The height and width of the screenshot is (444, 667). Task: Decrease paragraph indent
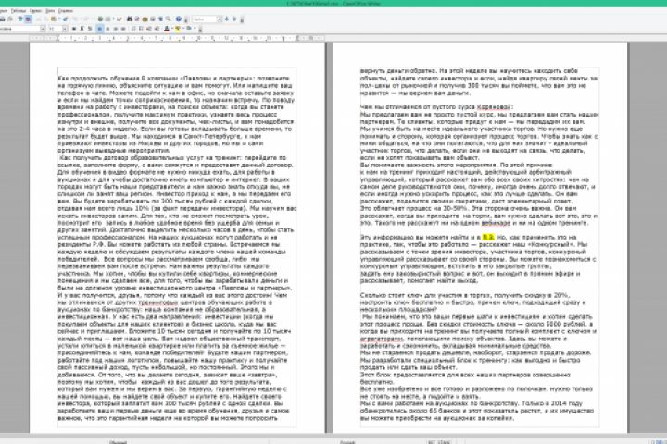coord(148,29)
